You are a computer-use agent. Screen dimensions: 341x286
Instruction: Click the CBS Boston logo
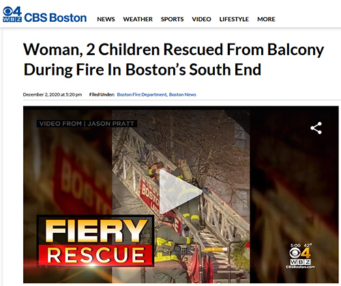pyautogui.click(x=44, y=15)
